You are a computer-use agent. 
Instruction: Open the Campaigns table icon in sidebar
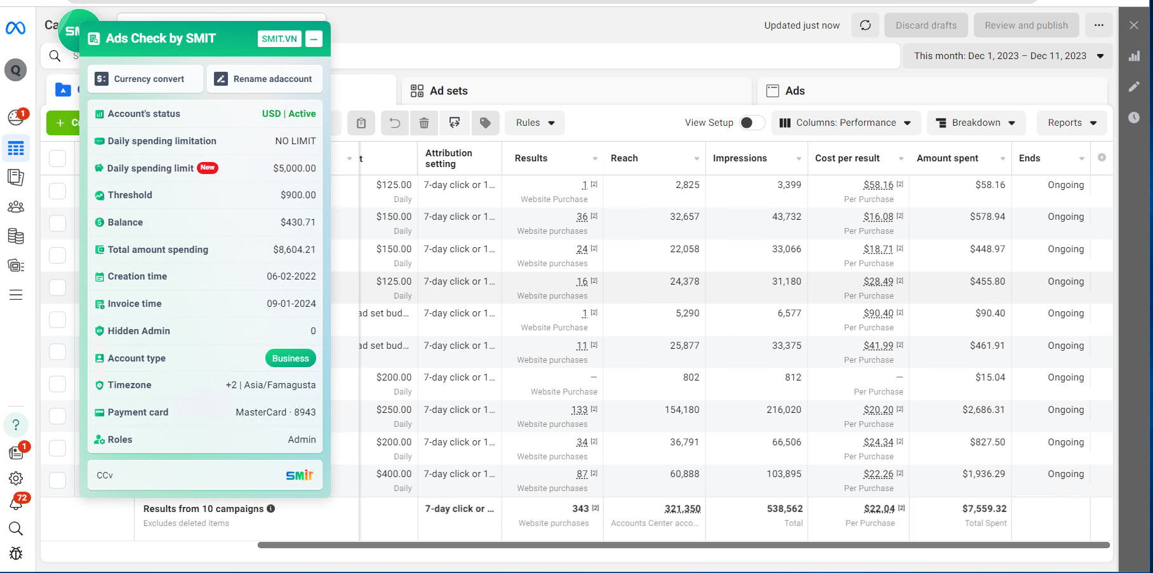(16, 149)
